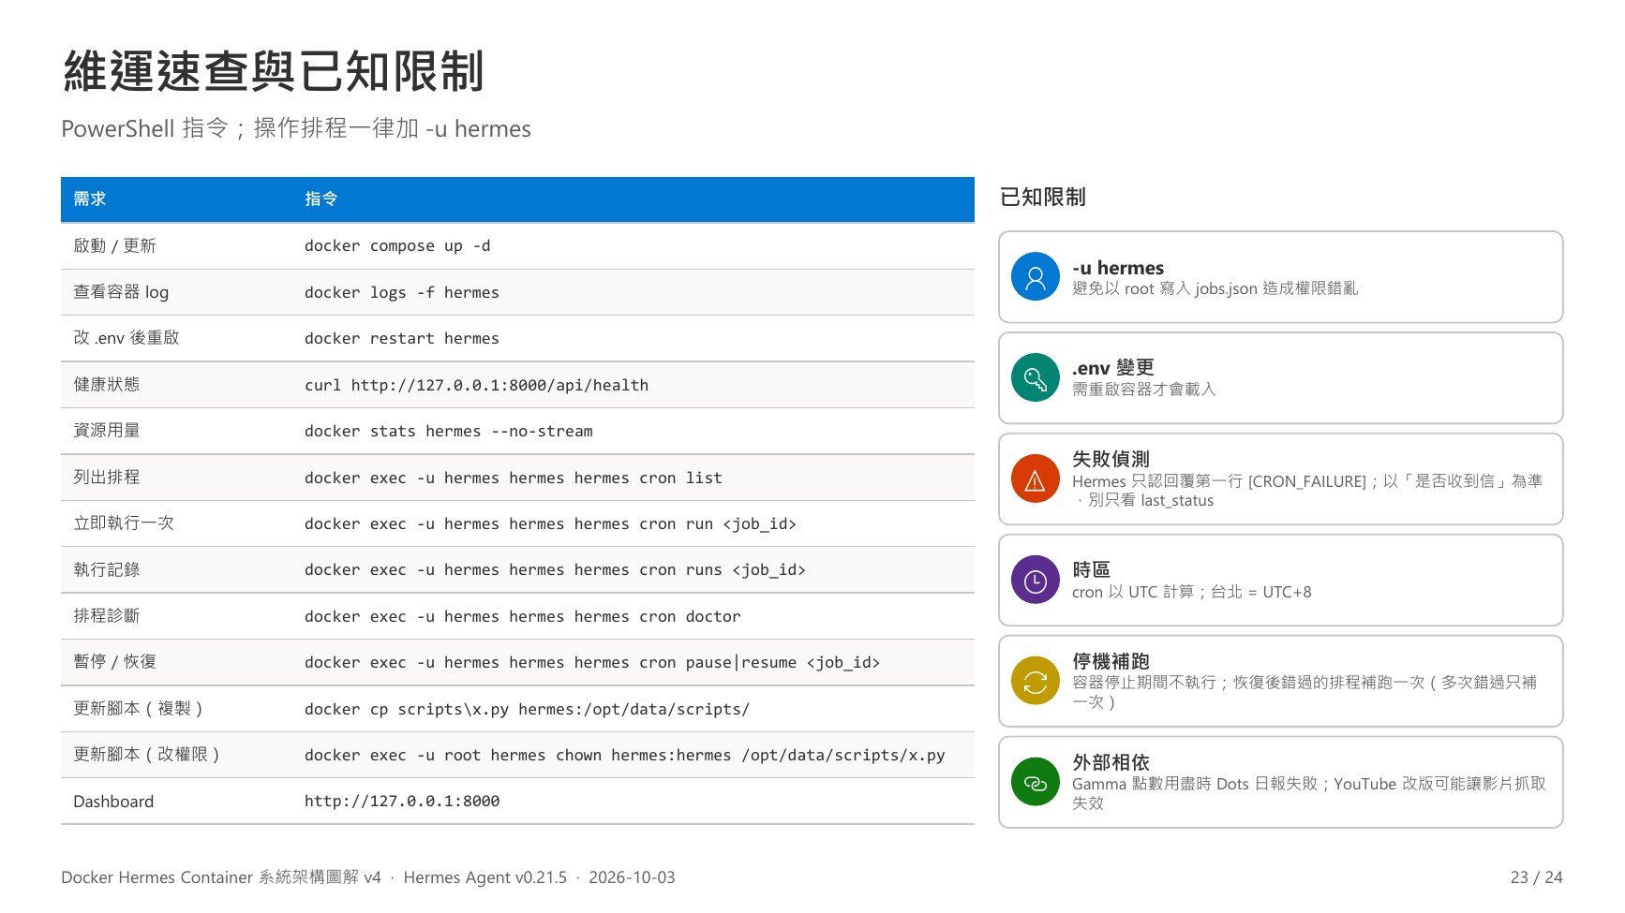Select the docker restart hermes command

(402, 338)
